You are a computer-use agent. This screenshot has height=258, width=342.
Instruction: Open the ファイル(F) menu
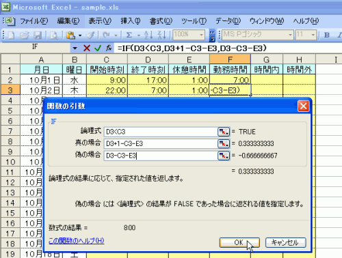click(34, 21)
